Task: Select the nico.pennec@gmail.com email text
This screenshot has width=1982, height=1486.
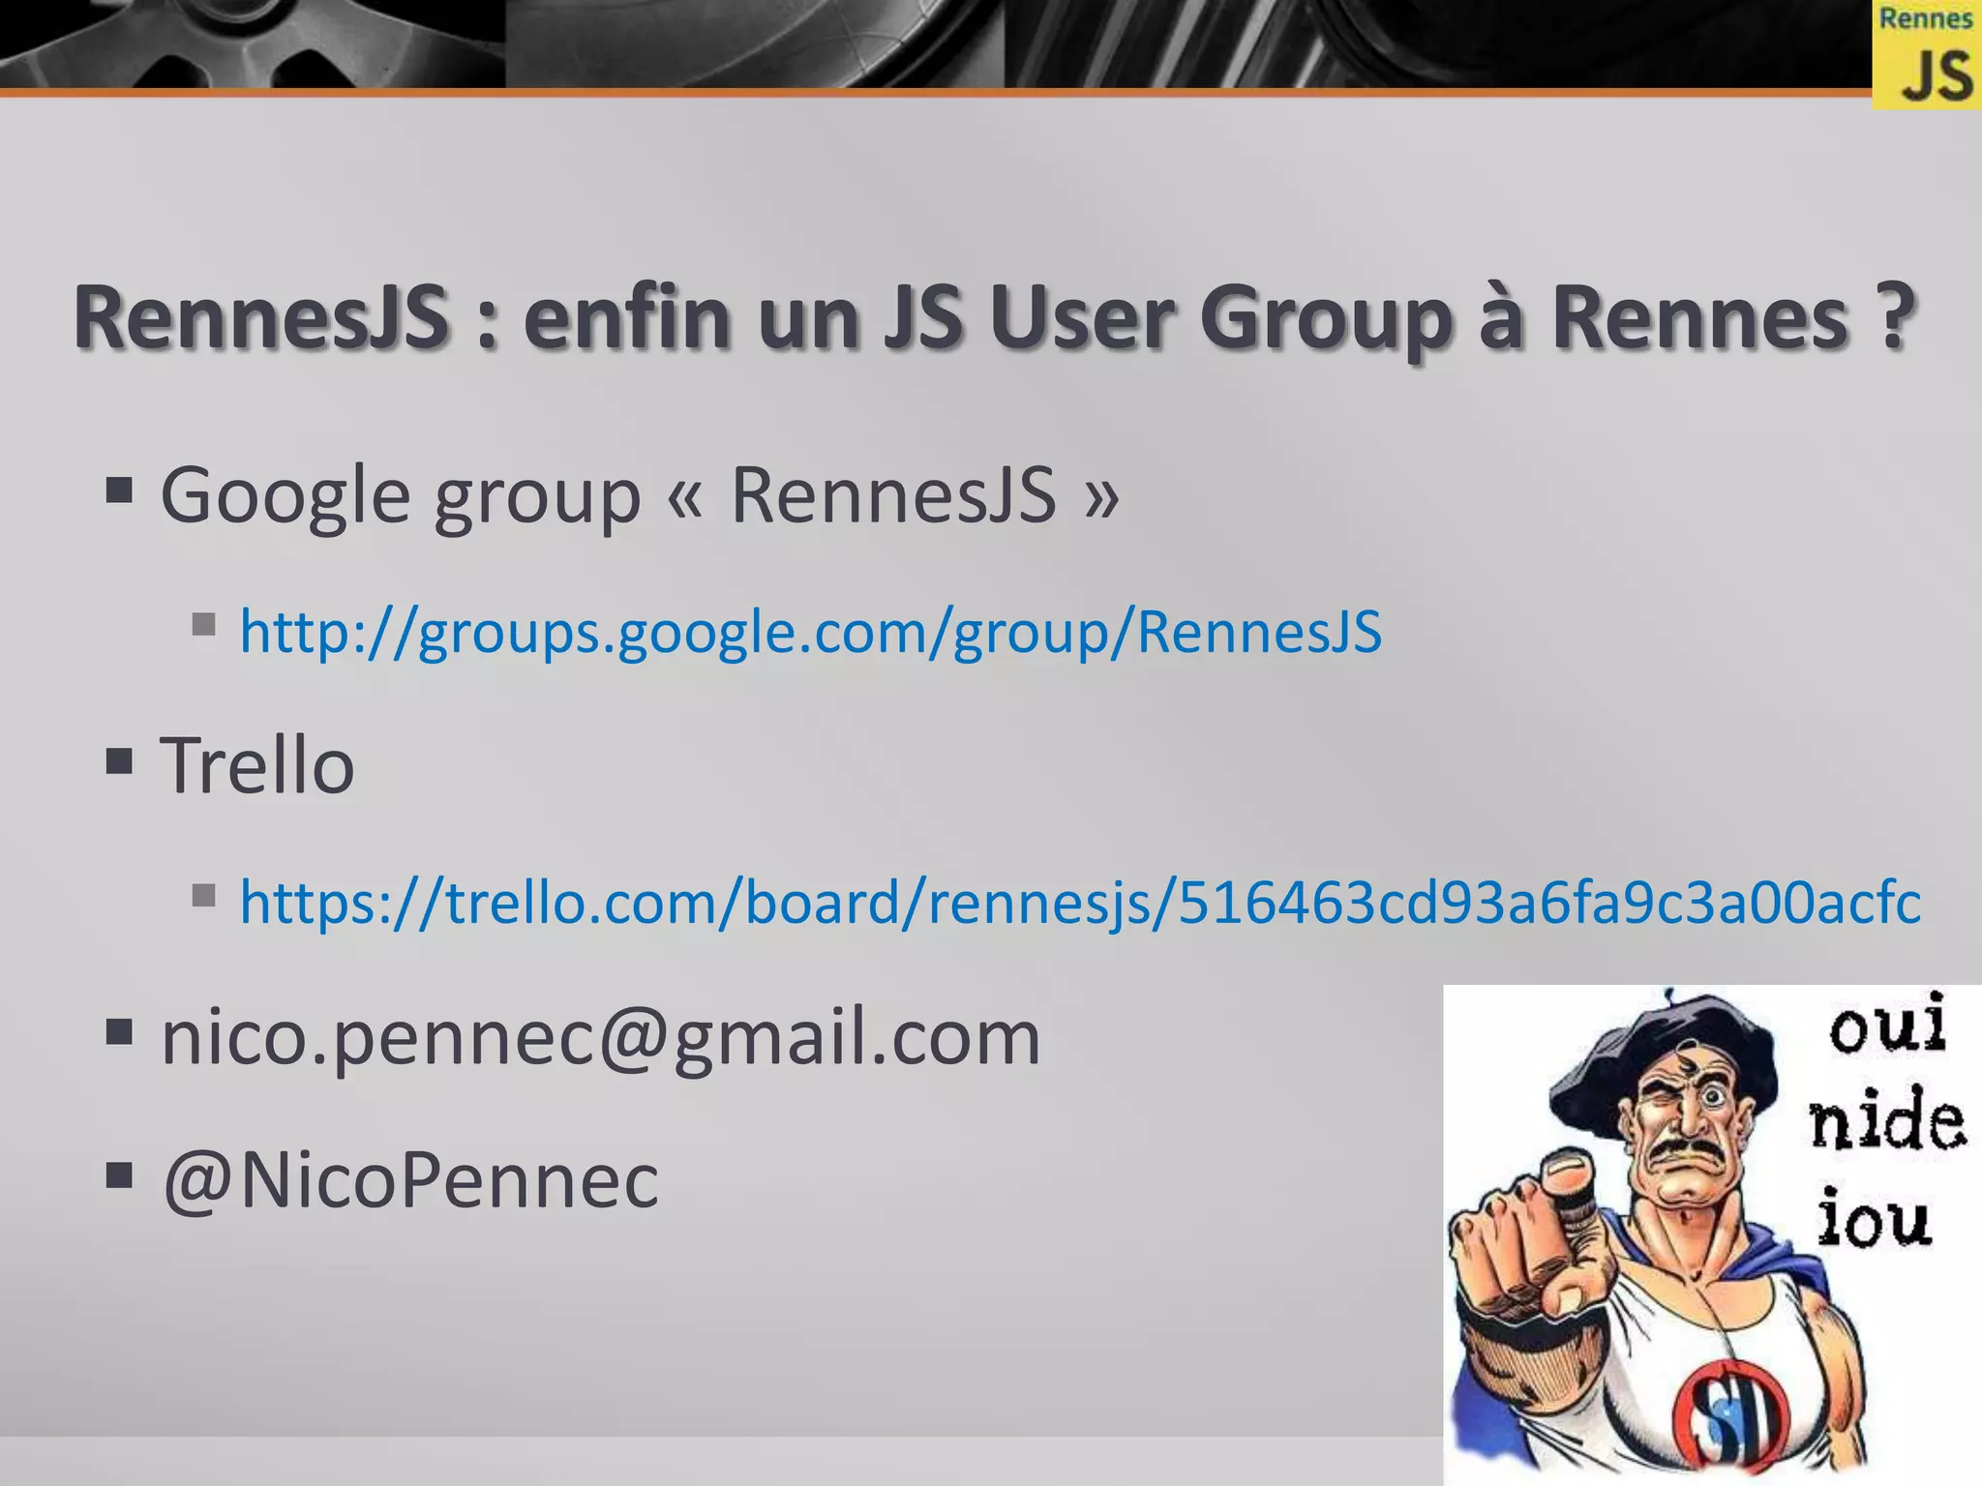Action: pyautogui.click(x=601, y=1038)
